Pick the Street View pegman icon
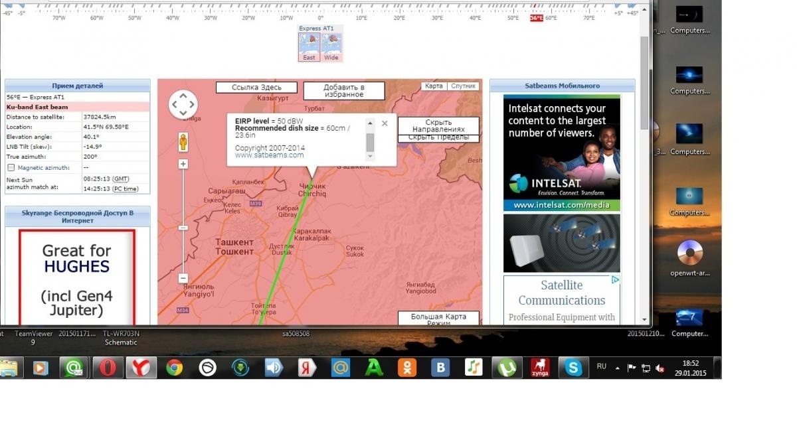The image size is (797, 448). click(x=183, y=142)
